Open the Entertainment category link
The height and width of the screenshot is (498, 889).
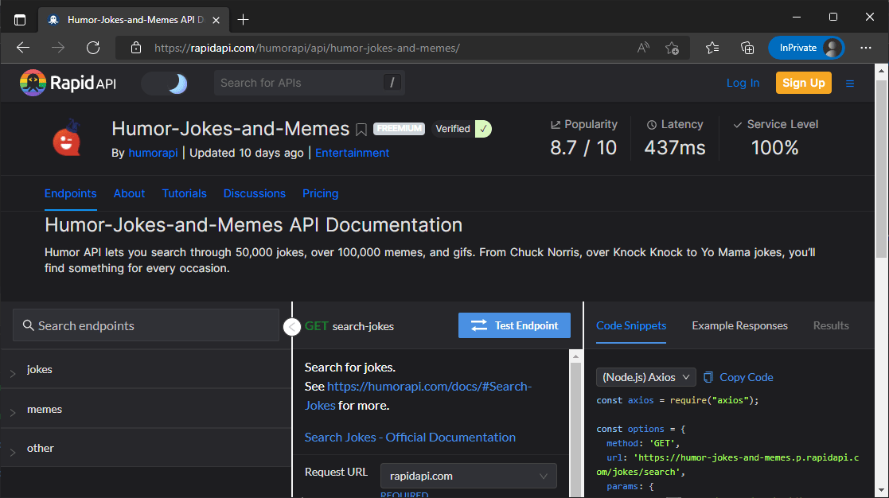(352, 153)
